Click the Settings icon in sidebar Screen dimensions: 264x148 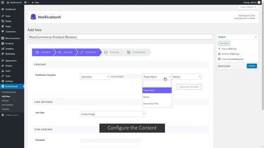[x=3, y=81]
